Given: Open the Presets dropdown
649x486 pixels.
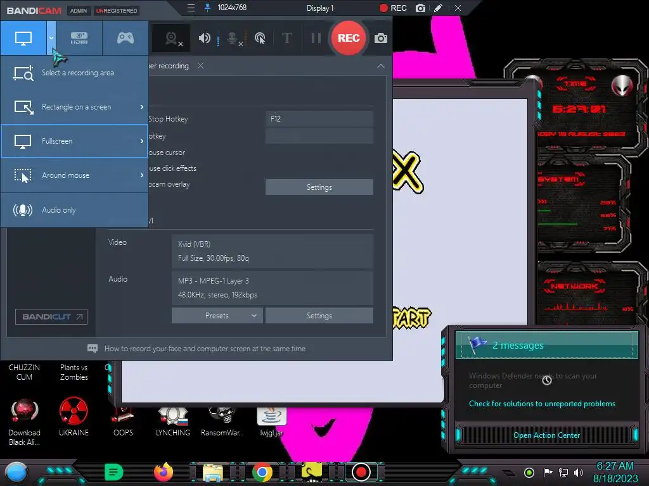Looking at the screenshot, I should (x=217, y=316).
